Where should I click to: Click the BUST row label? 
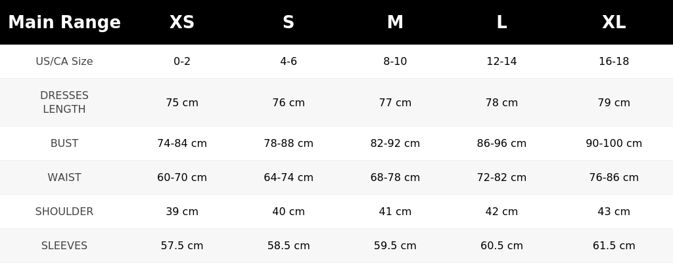[x=64, y=144]
